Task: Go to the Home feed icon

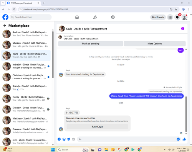Action: pyautogui.click(x=77, y=17)
